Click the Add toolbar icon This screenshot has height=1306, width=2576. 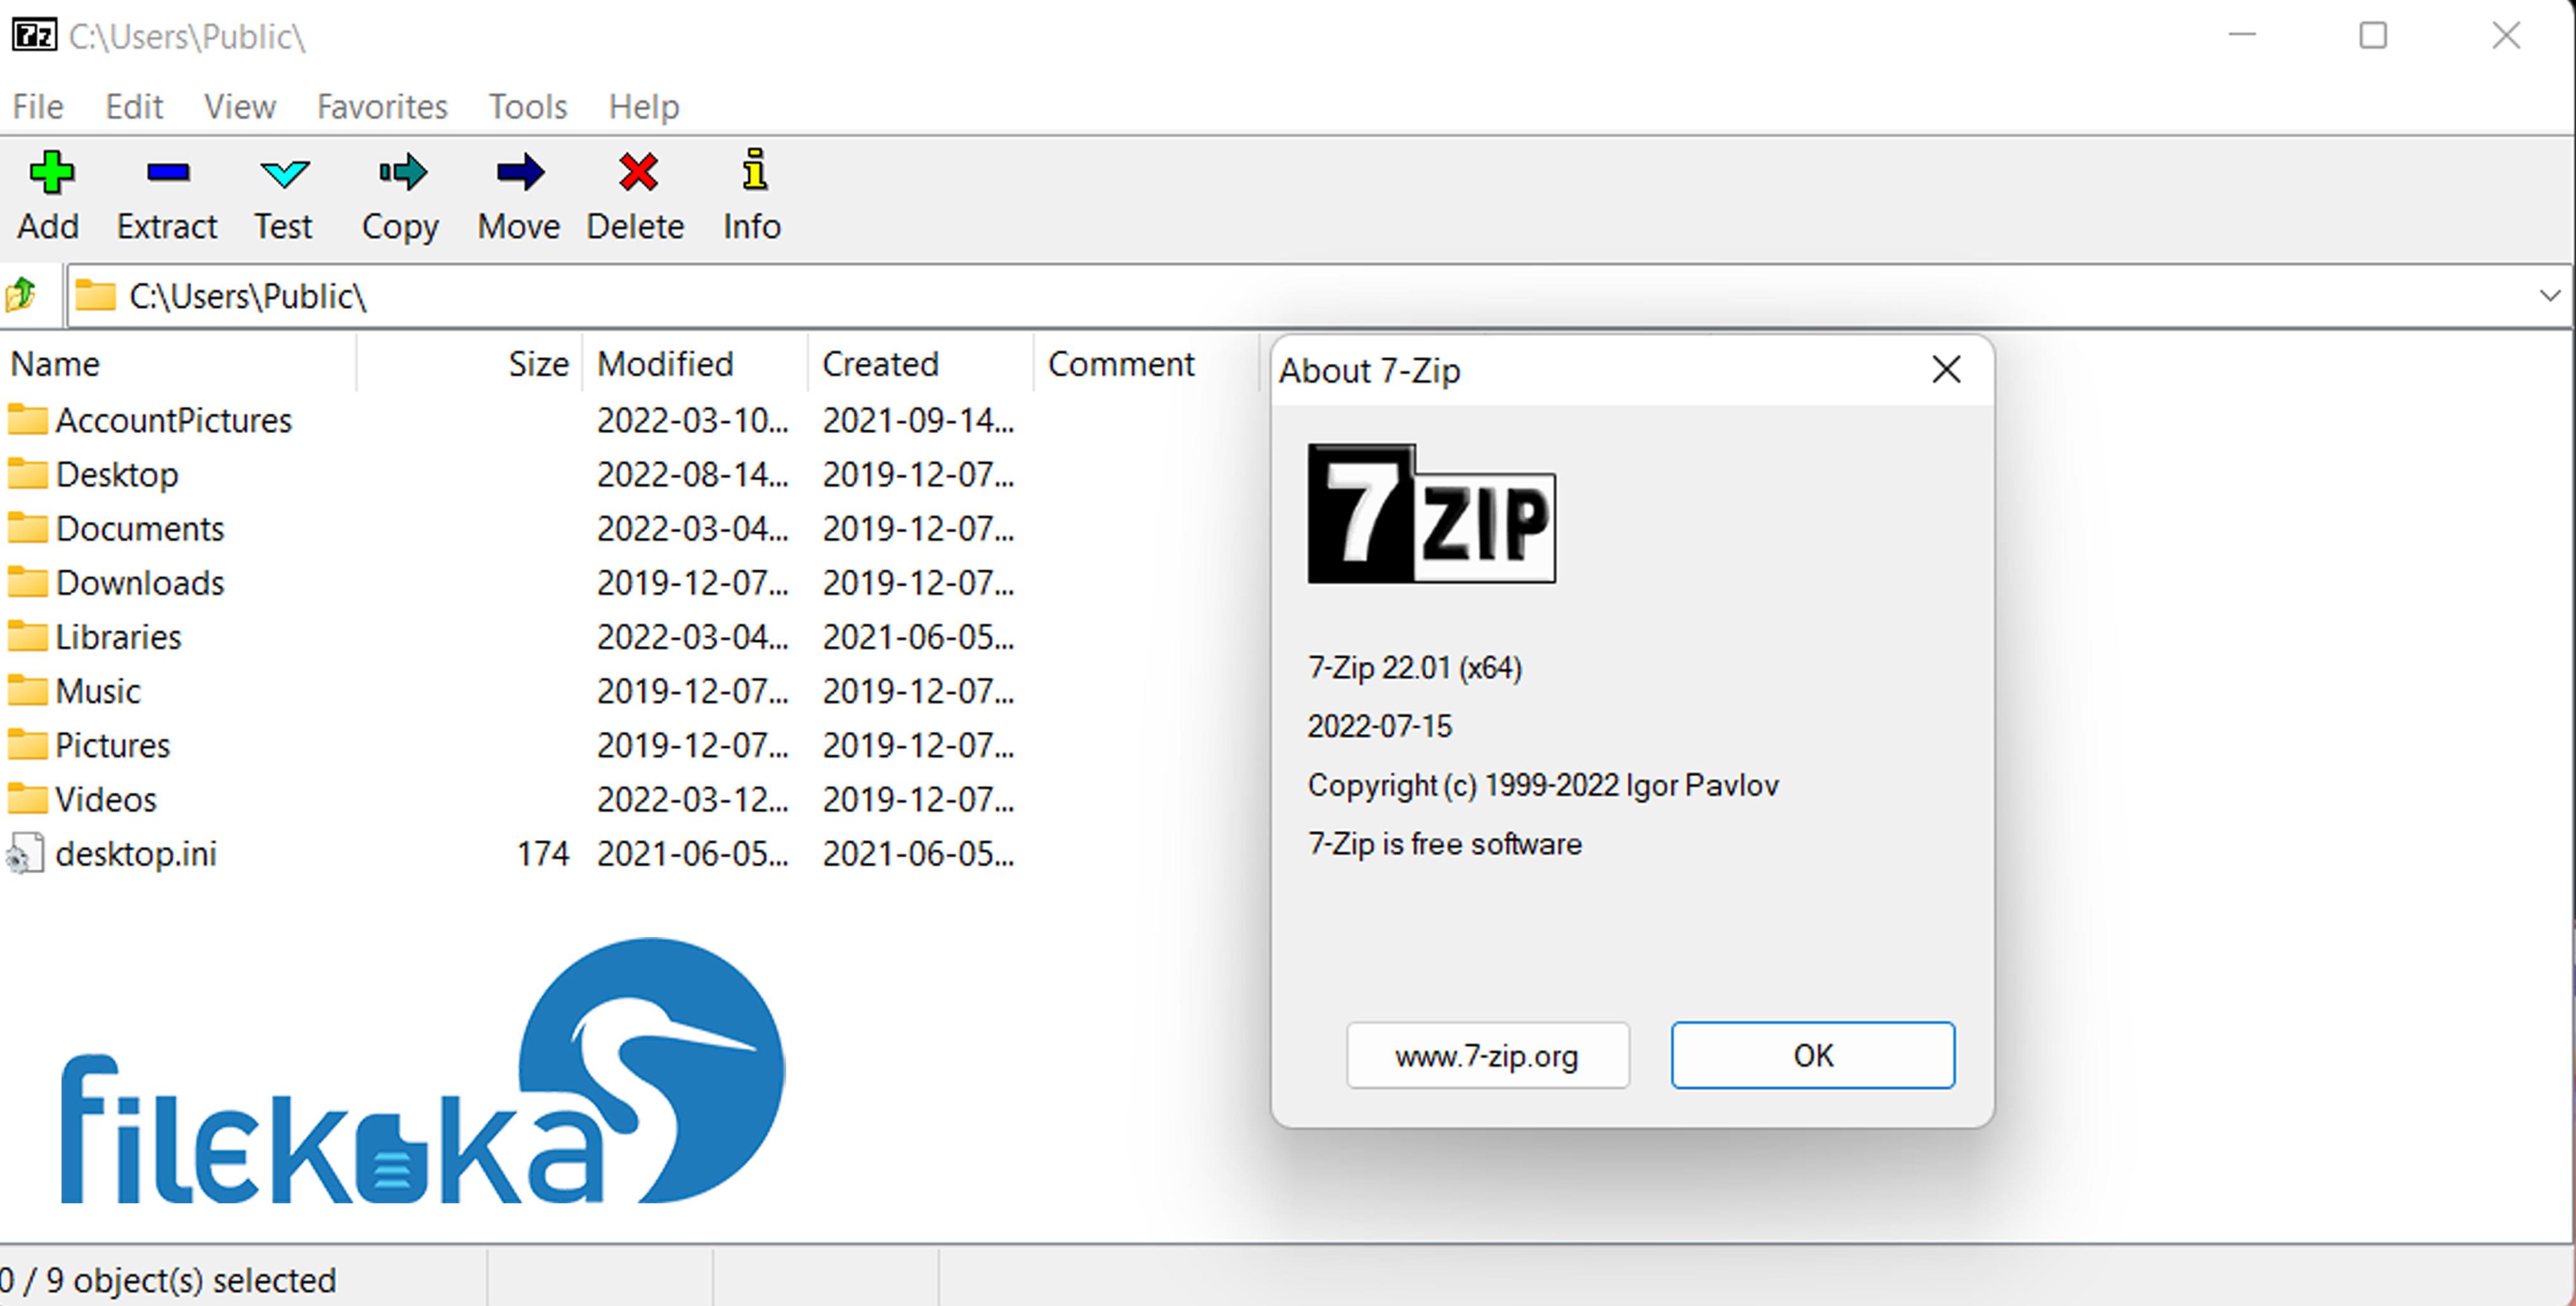[51, 173]
